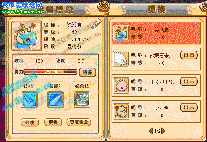Screen dimensions: 207x142
Task: Activate the 必杀技 lightning skill icon
Action: pyautogui.click(x=82, y=100)
